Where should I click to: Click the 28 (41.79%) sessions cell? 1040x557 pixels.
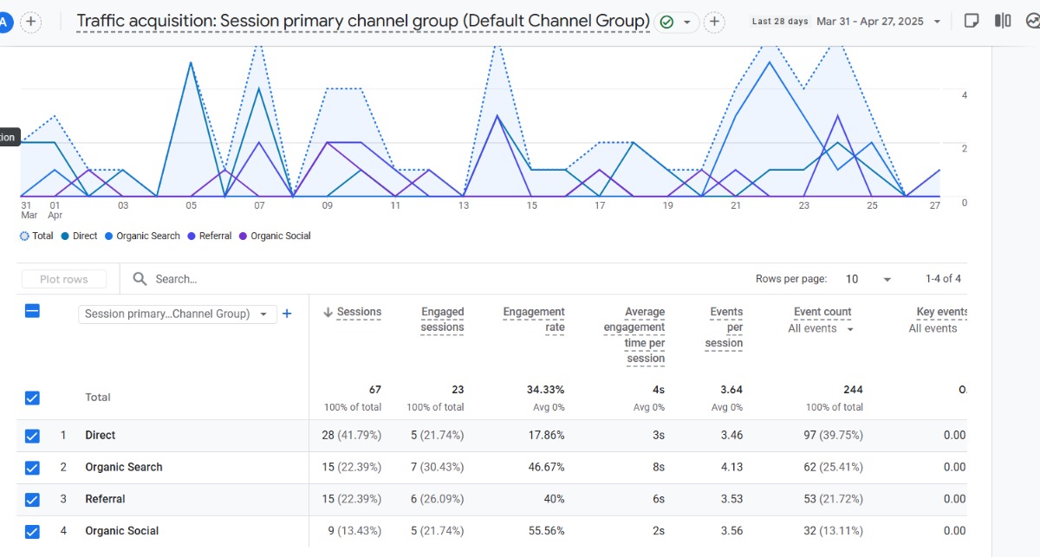tap(351, 435)
